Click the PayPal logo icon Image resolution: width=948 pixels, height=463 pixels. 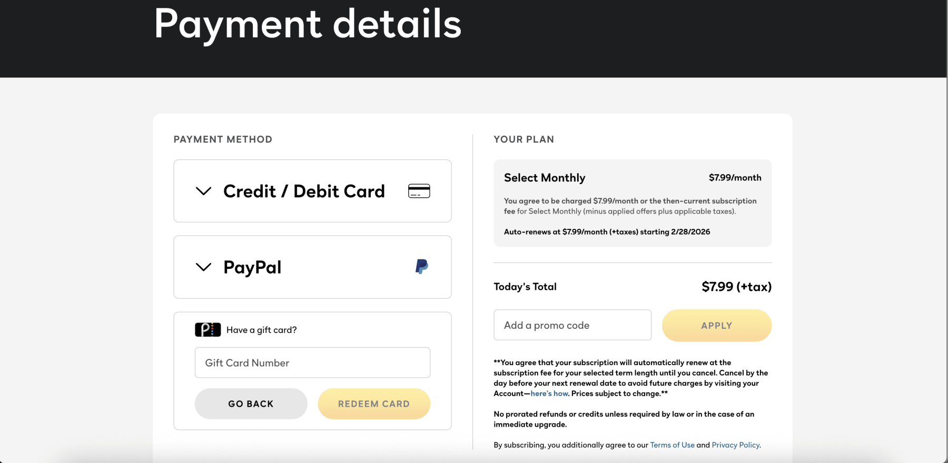point(421,267)
